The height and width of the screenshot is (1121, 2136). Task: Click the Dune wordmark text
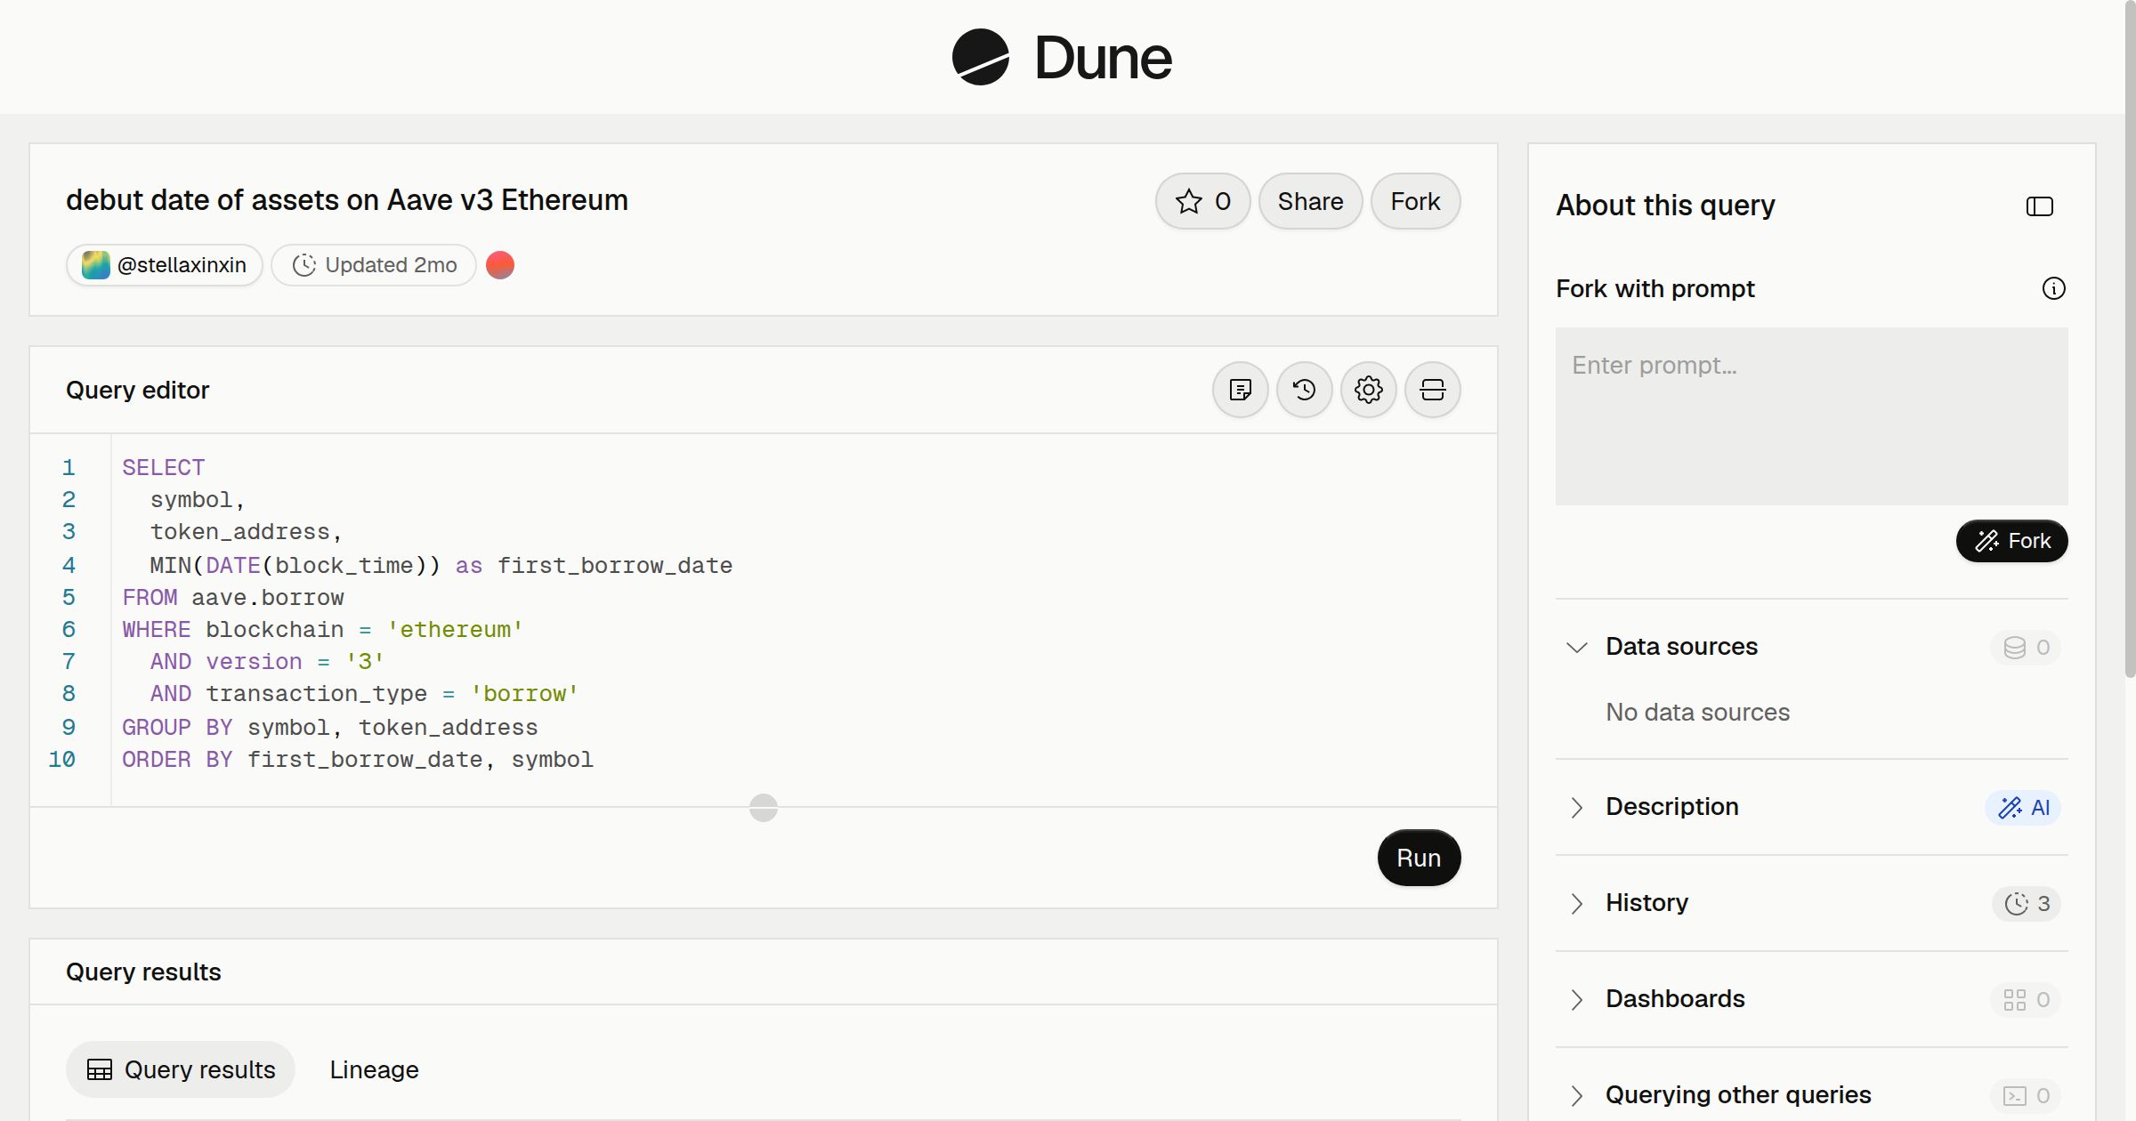click(1104, 58)
